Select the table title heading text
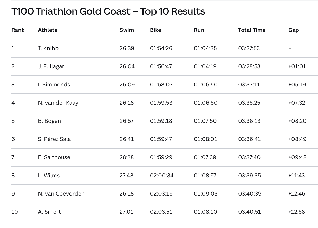 [x=108, y=11]
